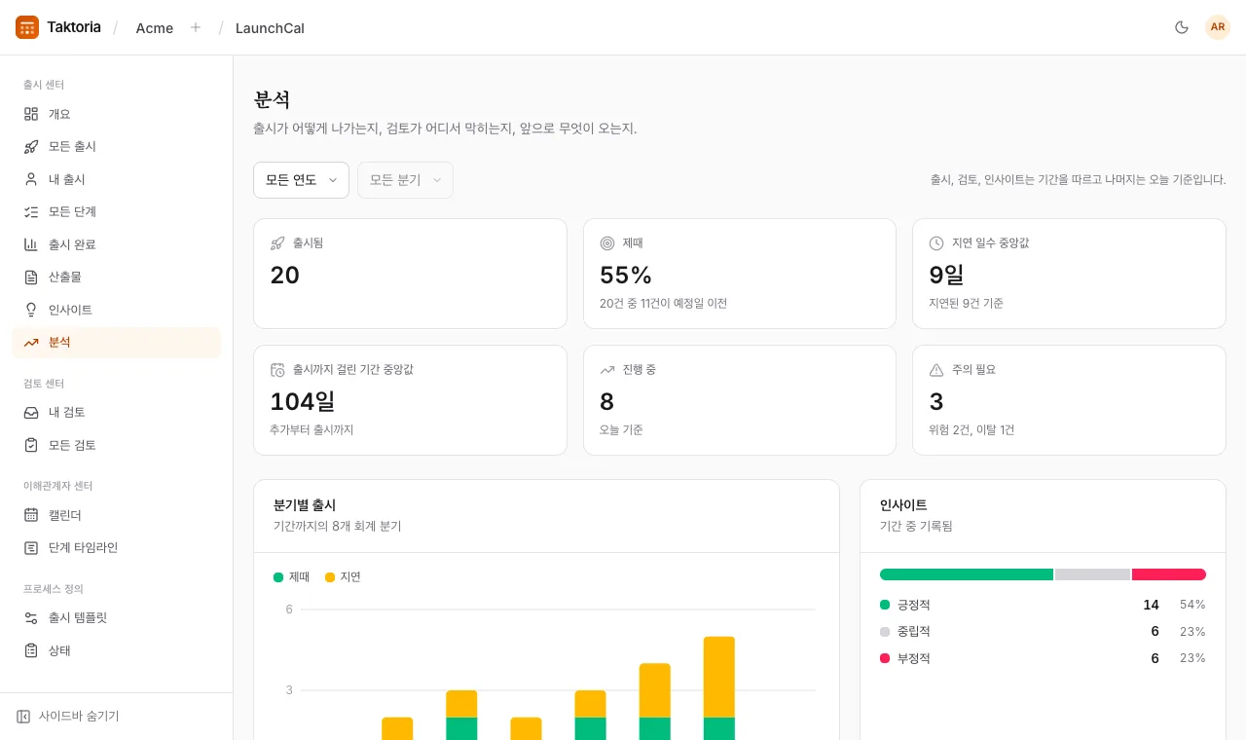This screenshot has height=740, width=1246.
Task: Click the green positive segment of insights bar
Action: [967, 574]
